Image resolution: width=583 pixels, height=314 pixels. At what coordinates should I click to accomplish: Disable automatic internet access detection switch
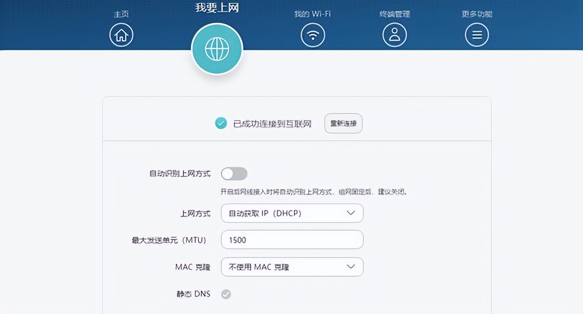click(x=234, y=173)
